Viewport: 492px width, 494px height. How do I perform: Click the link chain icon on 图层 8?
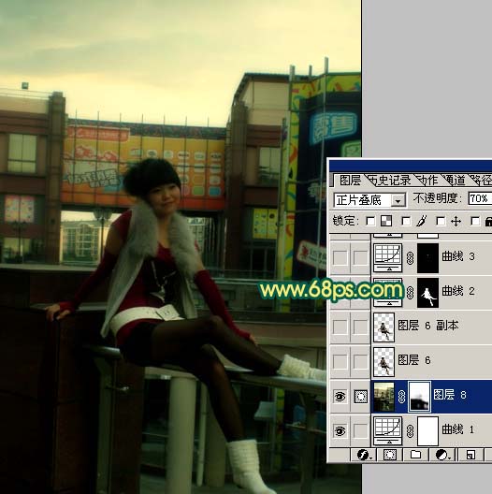click(x=401, y=397)
